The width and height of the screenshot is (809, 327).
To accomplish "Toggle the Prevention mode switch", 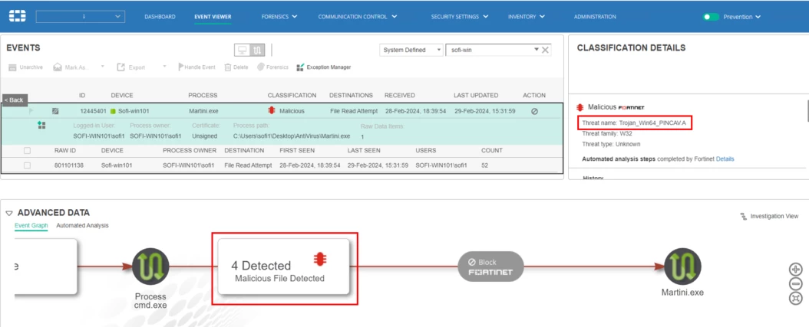I will (x=711, y=17).
